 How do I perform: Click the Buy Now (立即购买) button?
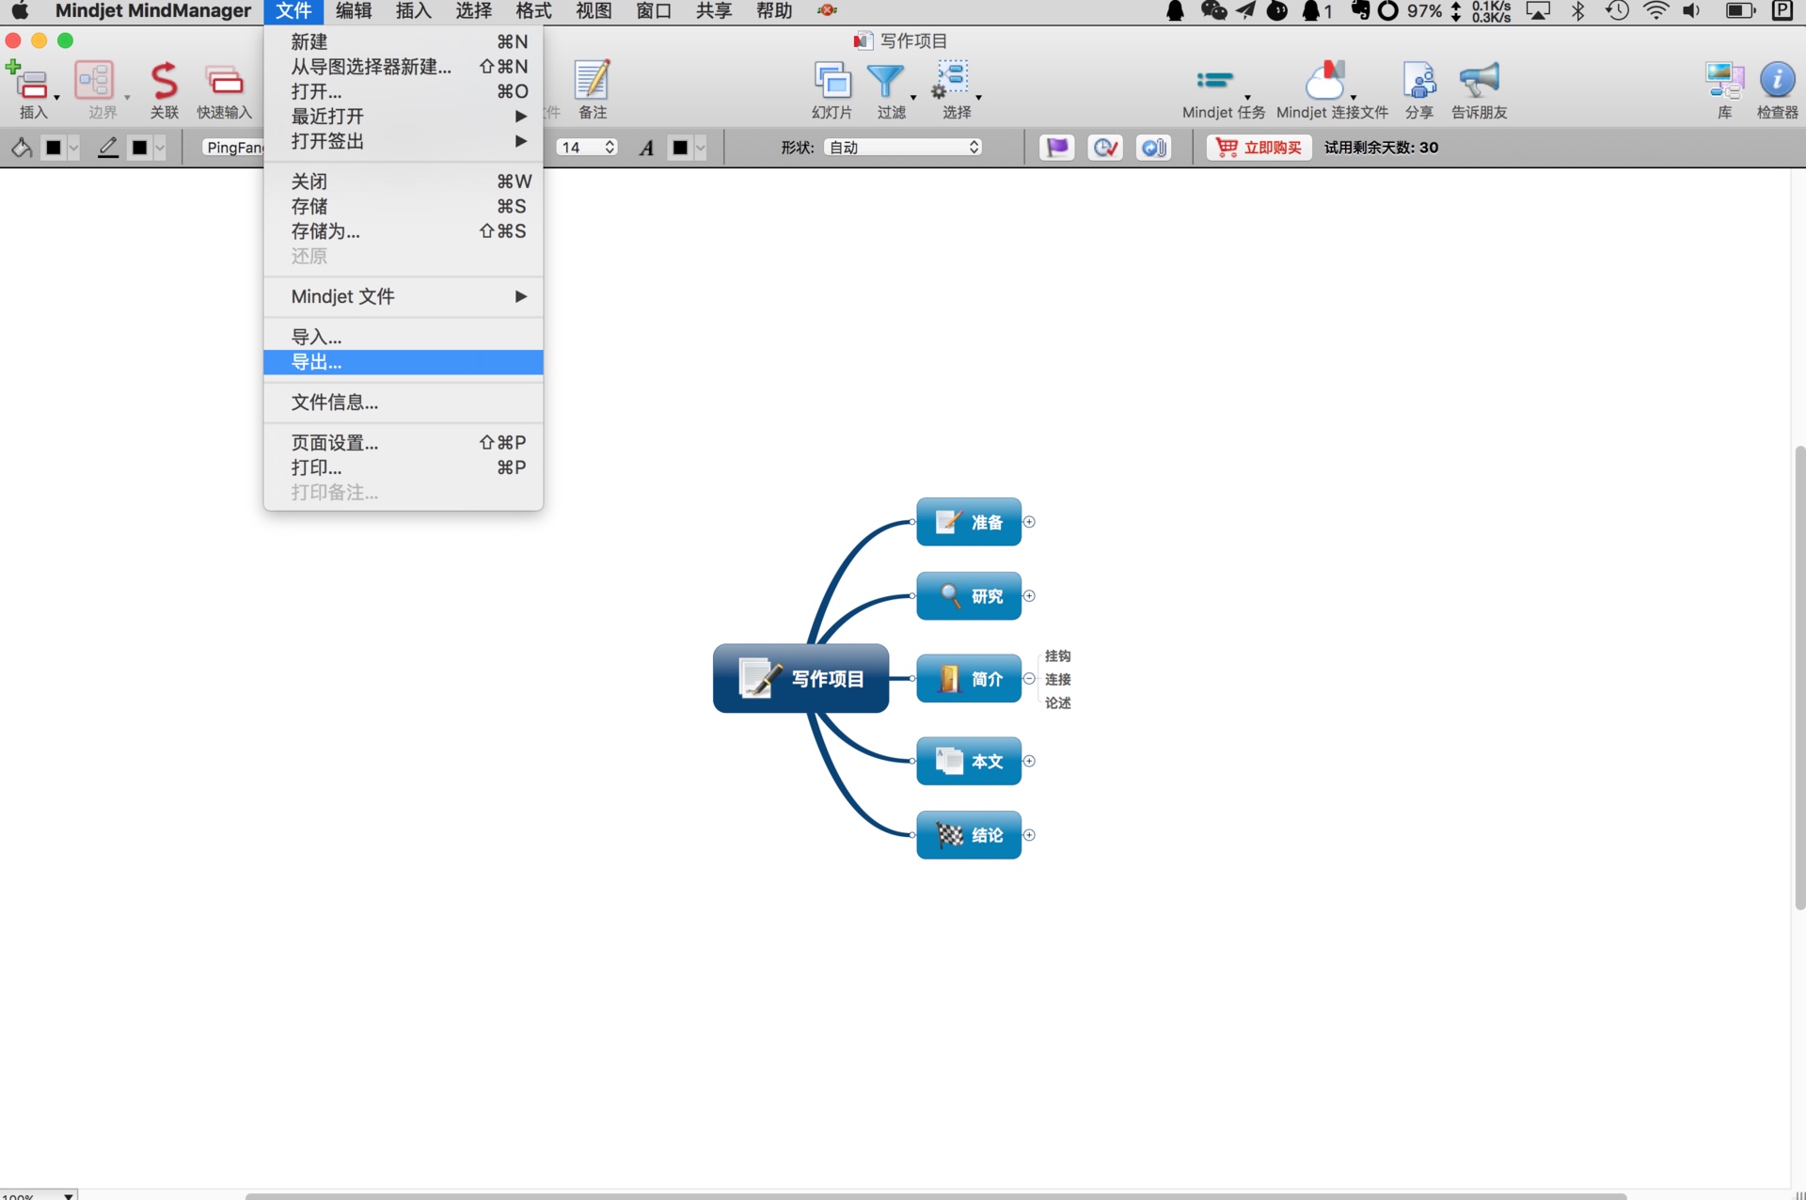click(x=1259, y=148)
